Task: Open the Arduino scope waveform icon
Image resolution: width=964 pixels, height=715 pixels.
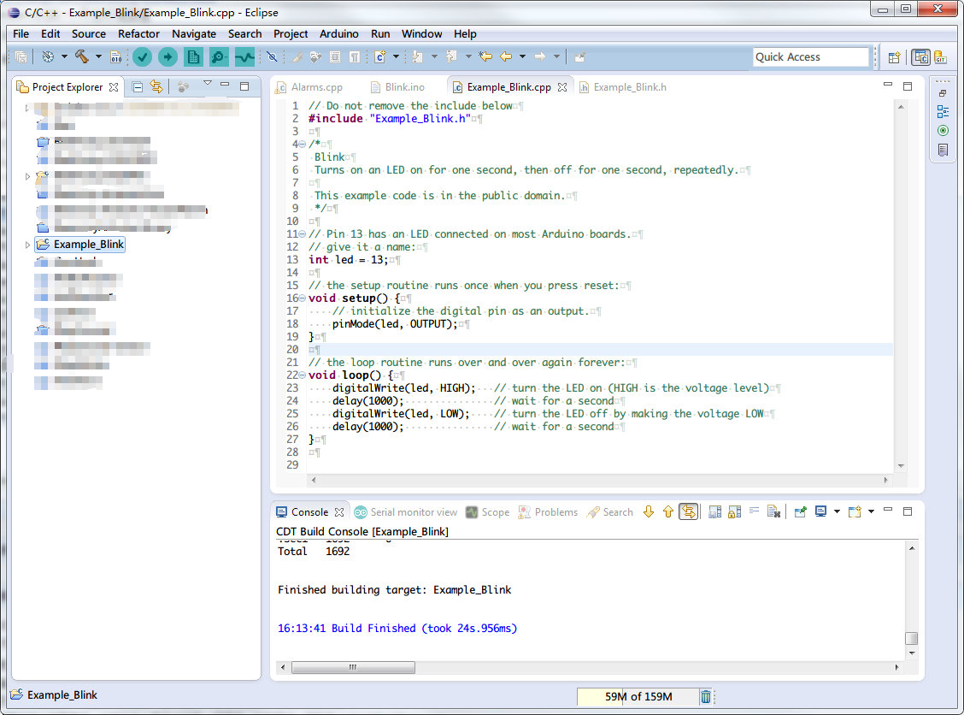Action: (244, 57)
